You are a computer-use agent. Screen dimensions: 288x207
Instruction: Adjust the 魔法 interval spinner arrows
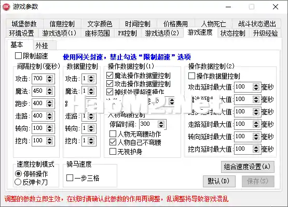pos(50,91)
